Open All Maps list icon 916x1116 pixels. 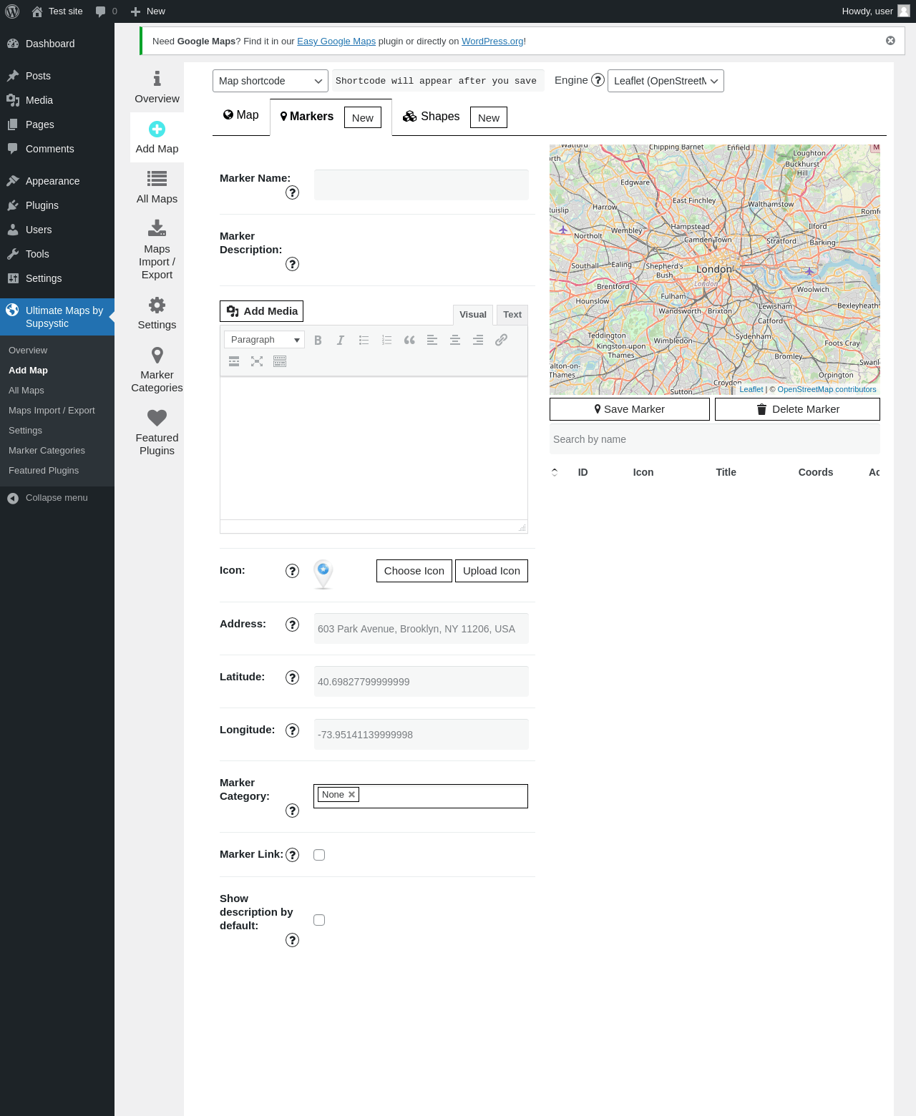(157, 178)
